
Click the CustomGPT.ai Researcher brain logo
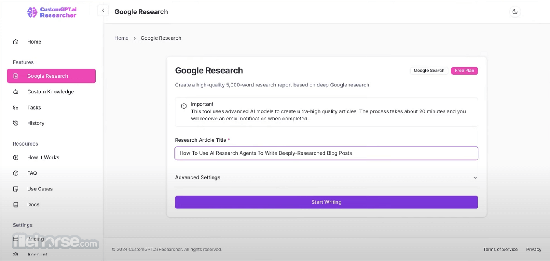(32, 13)
